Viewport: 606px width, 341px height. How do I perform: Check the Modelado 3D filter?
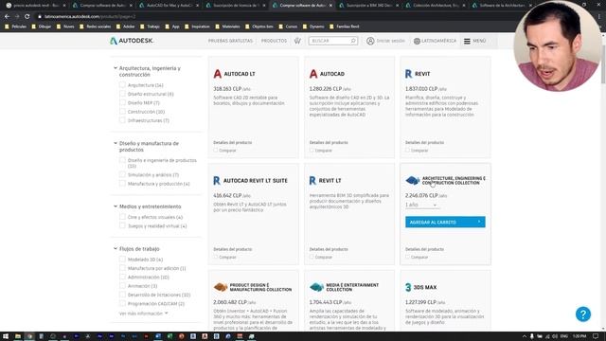122,259
